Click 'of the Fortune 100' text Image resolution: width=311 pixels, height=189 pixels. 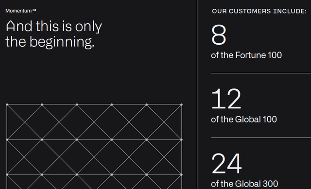[x=246, y=55]
